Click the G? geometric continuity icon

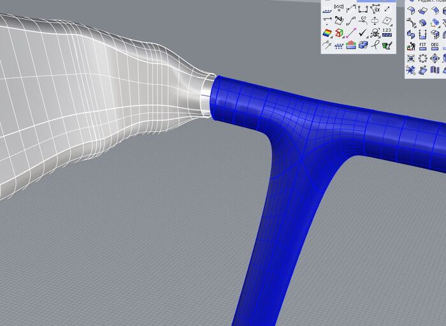pos(363,20)
